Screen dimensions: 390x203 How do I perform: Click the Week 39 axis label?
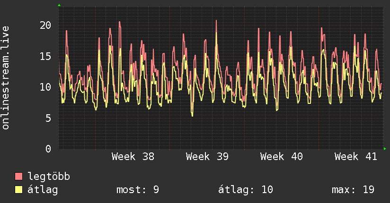[207, 157]
